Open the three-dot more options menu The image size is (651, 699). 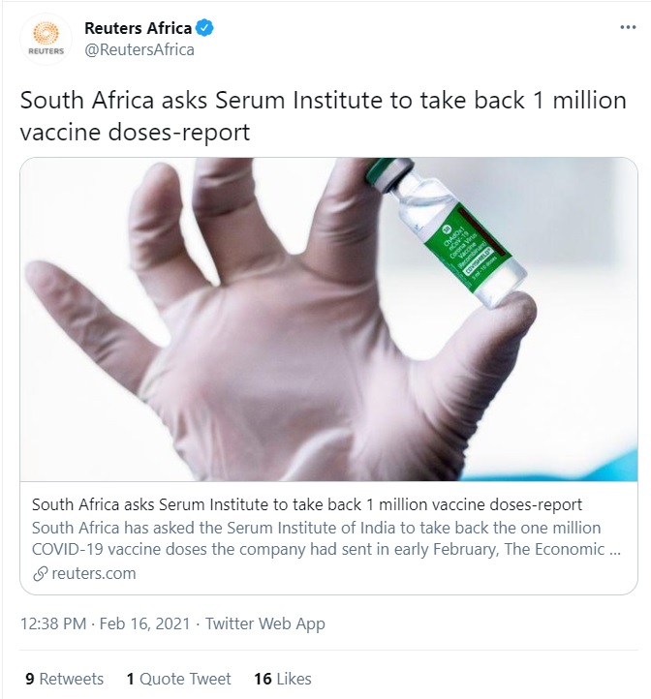tap(628, 28)
